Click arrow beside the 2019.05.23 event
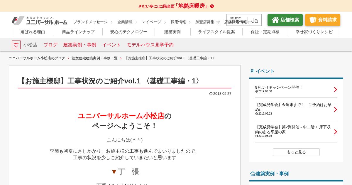 coord(336,110)
